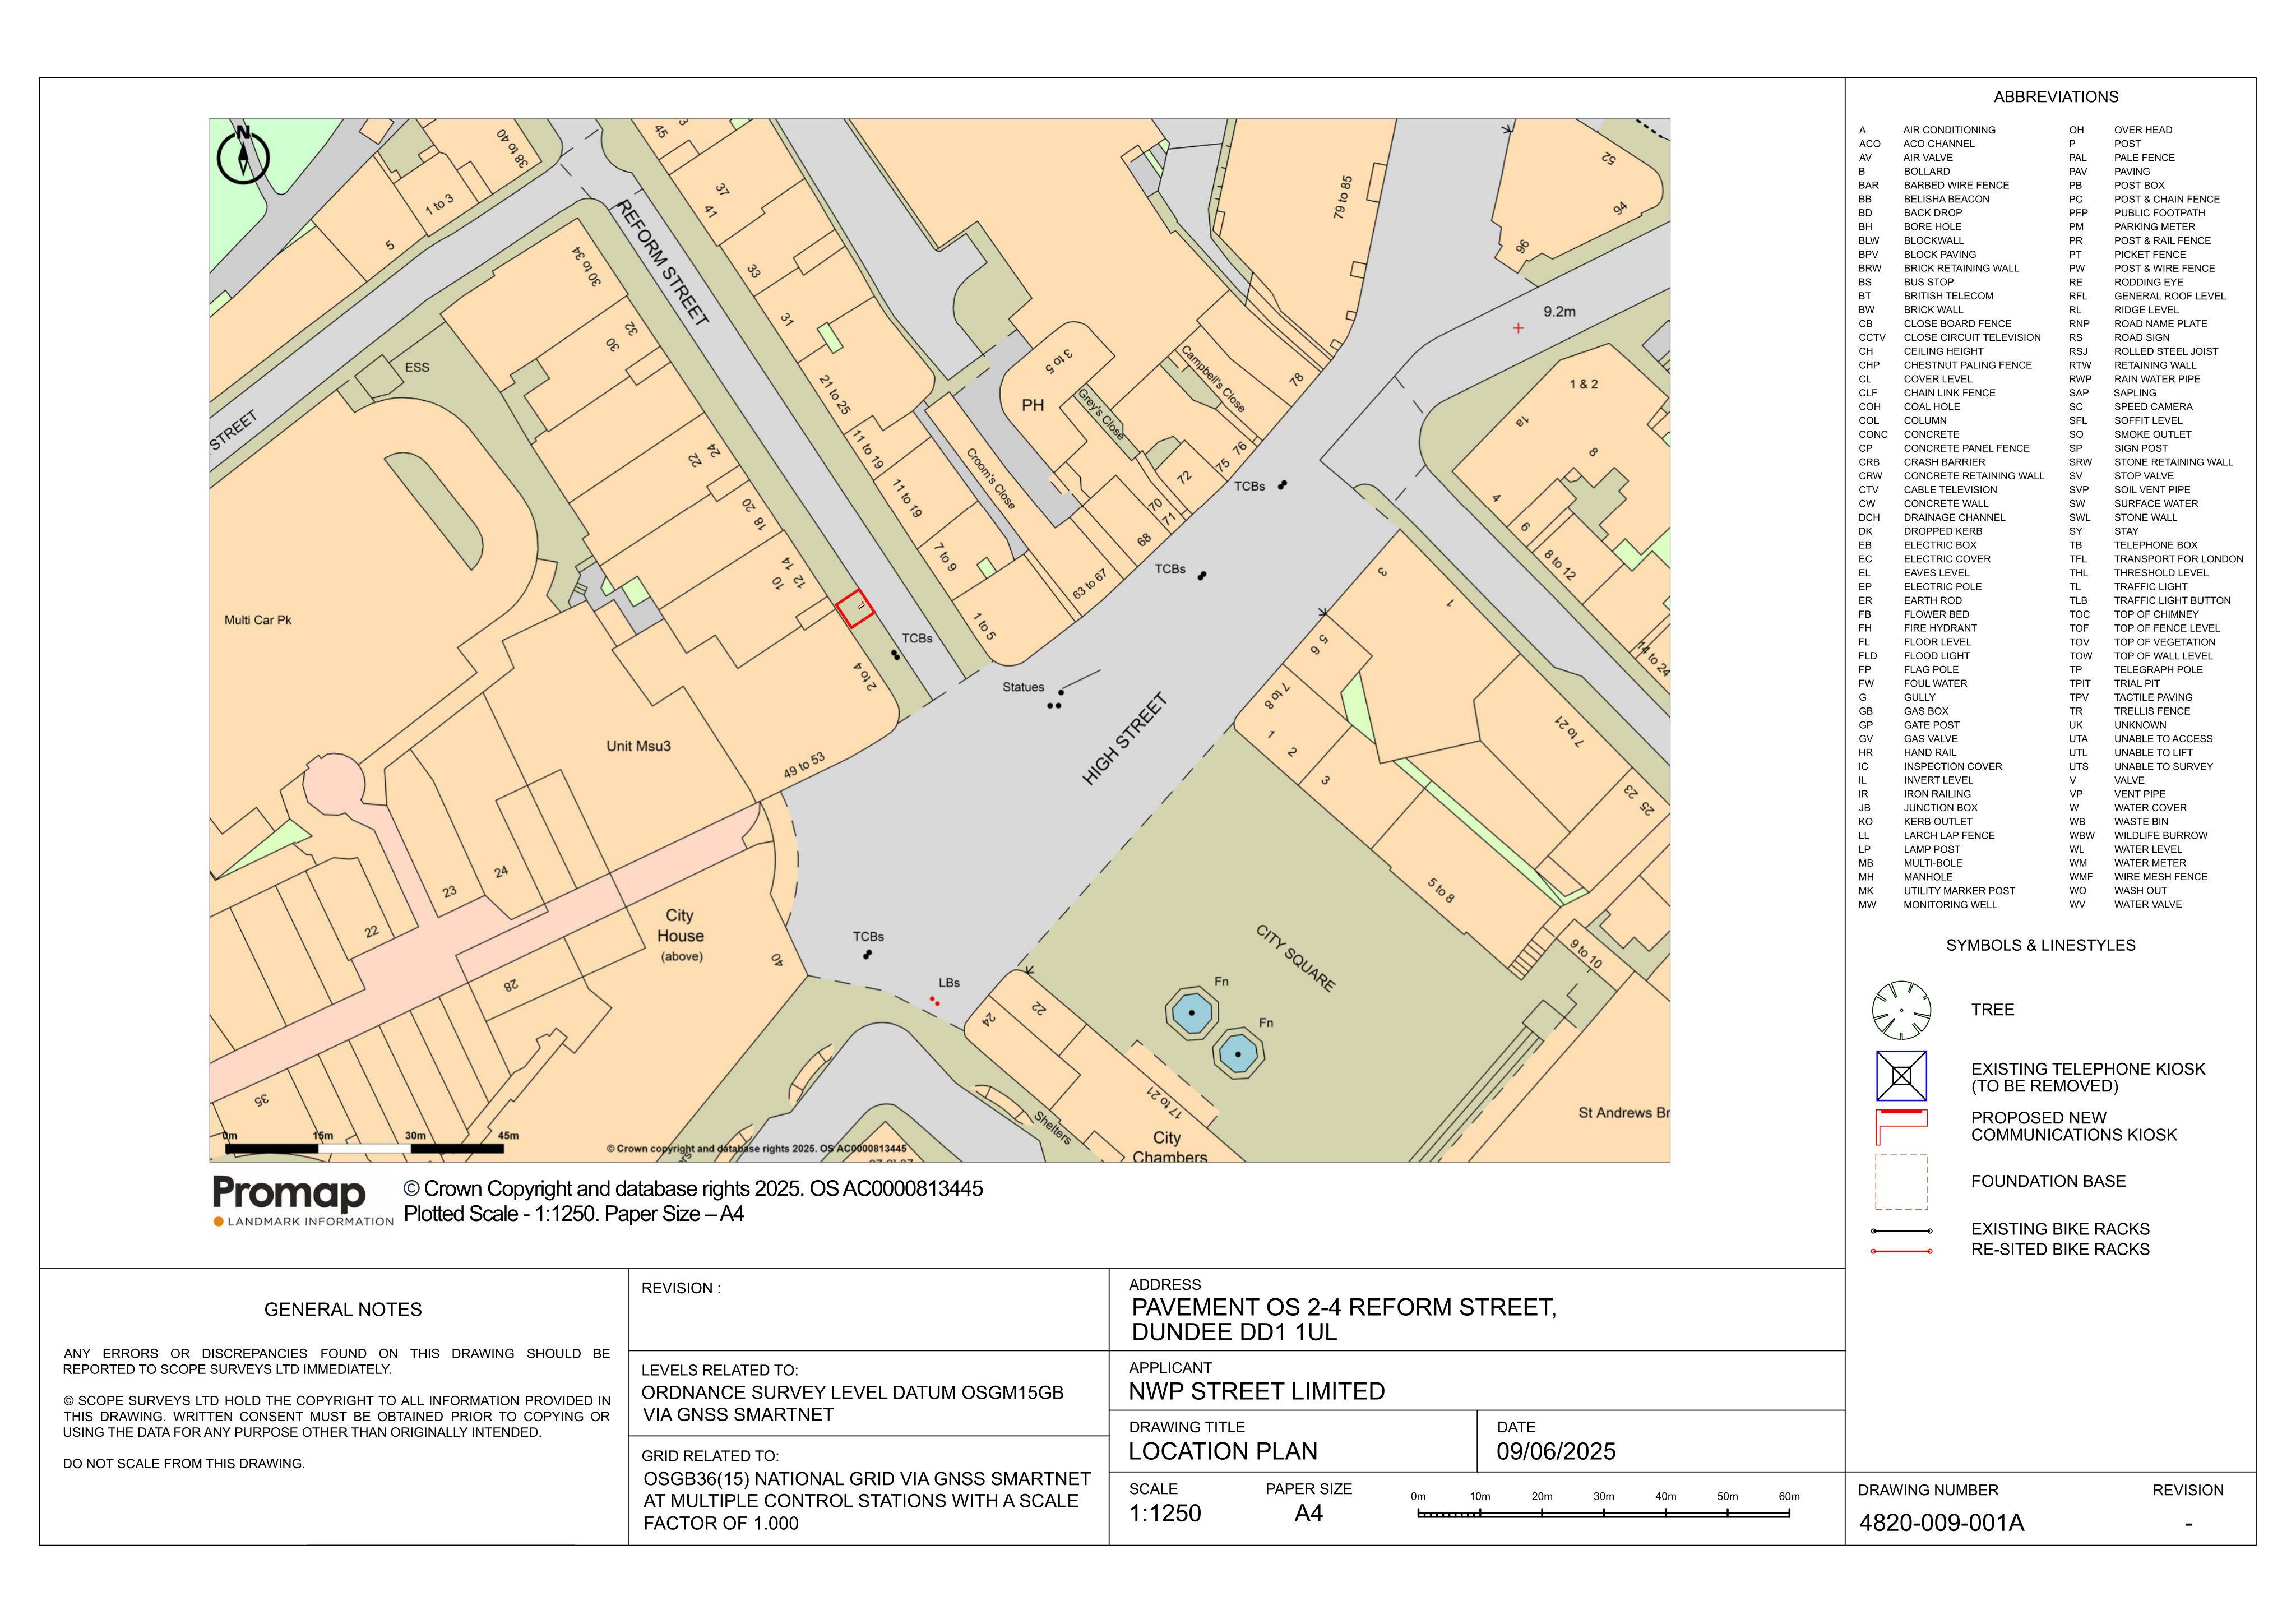This screenshot has width=2296, height=1624.
Task: Click the re-sited bike racks red line
Action: click(x=1902, y=1251)
